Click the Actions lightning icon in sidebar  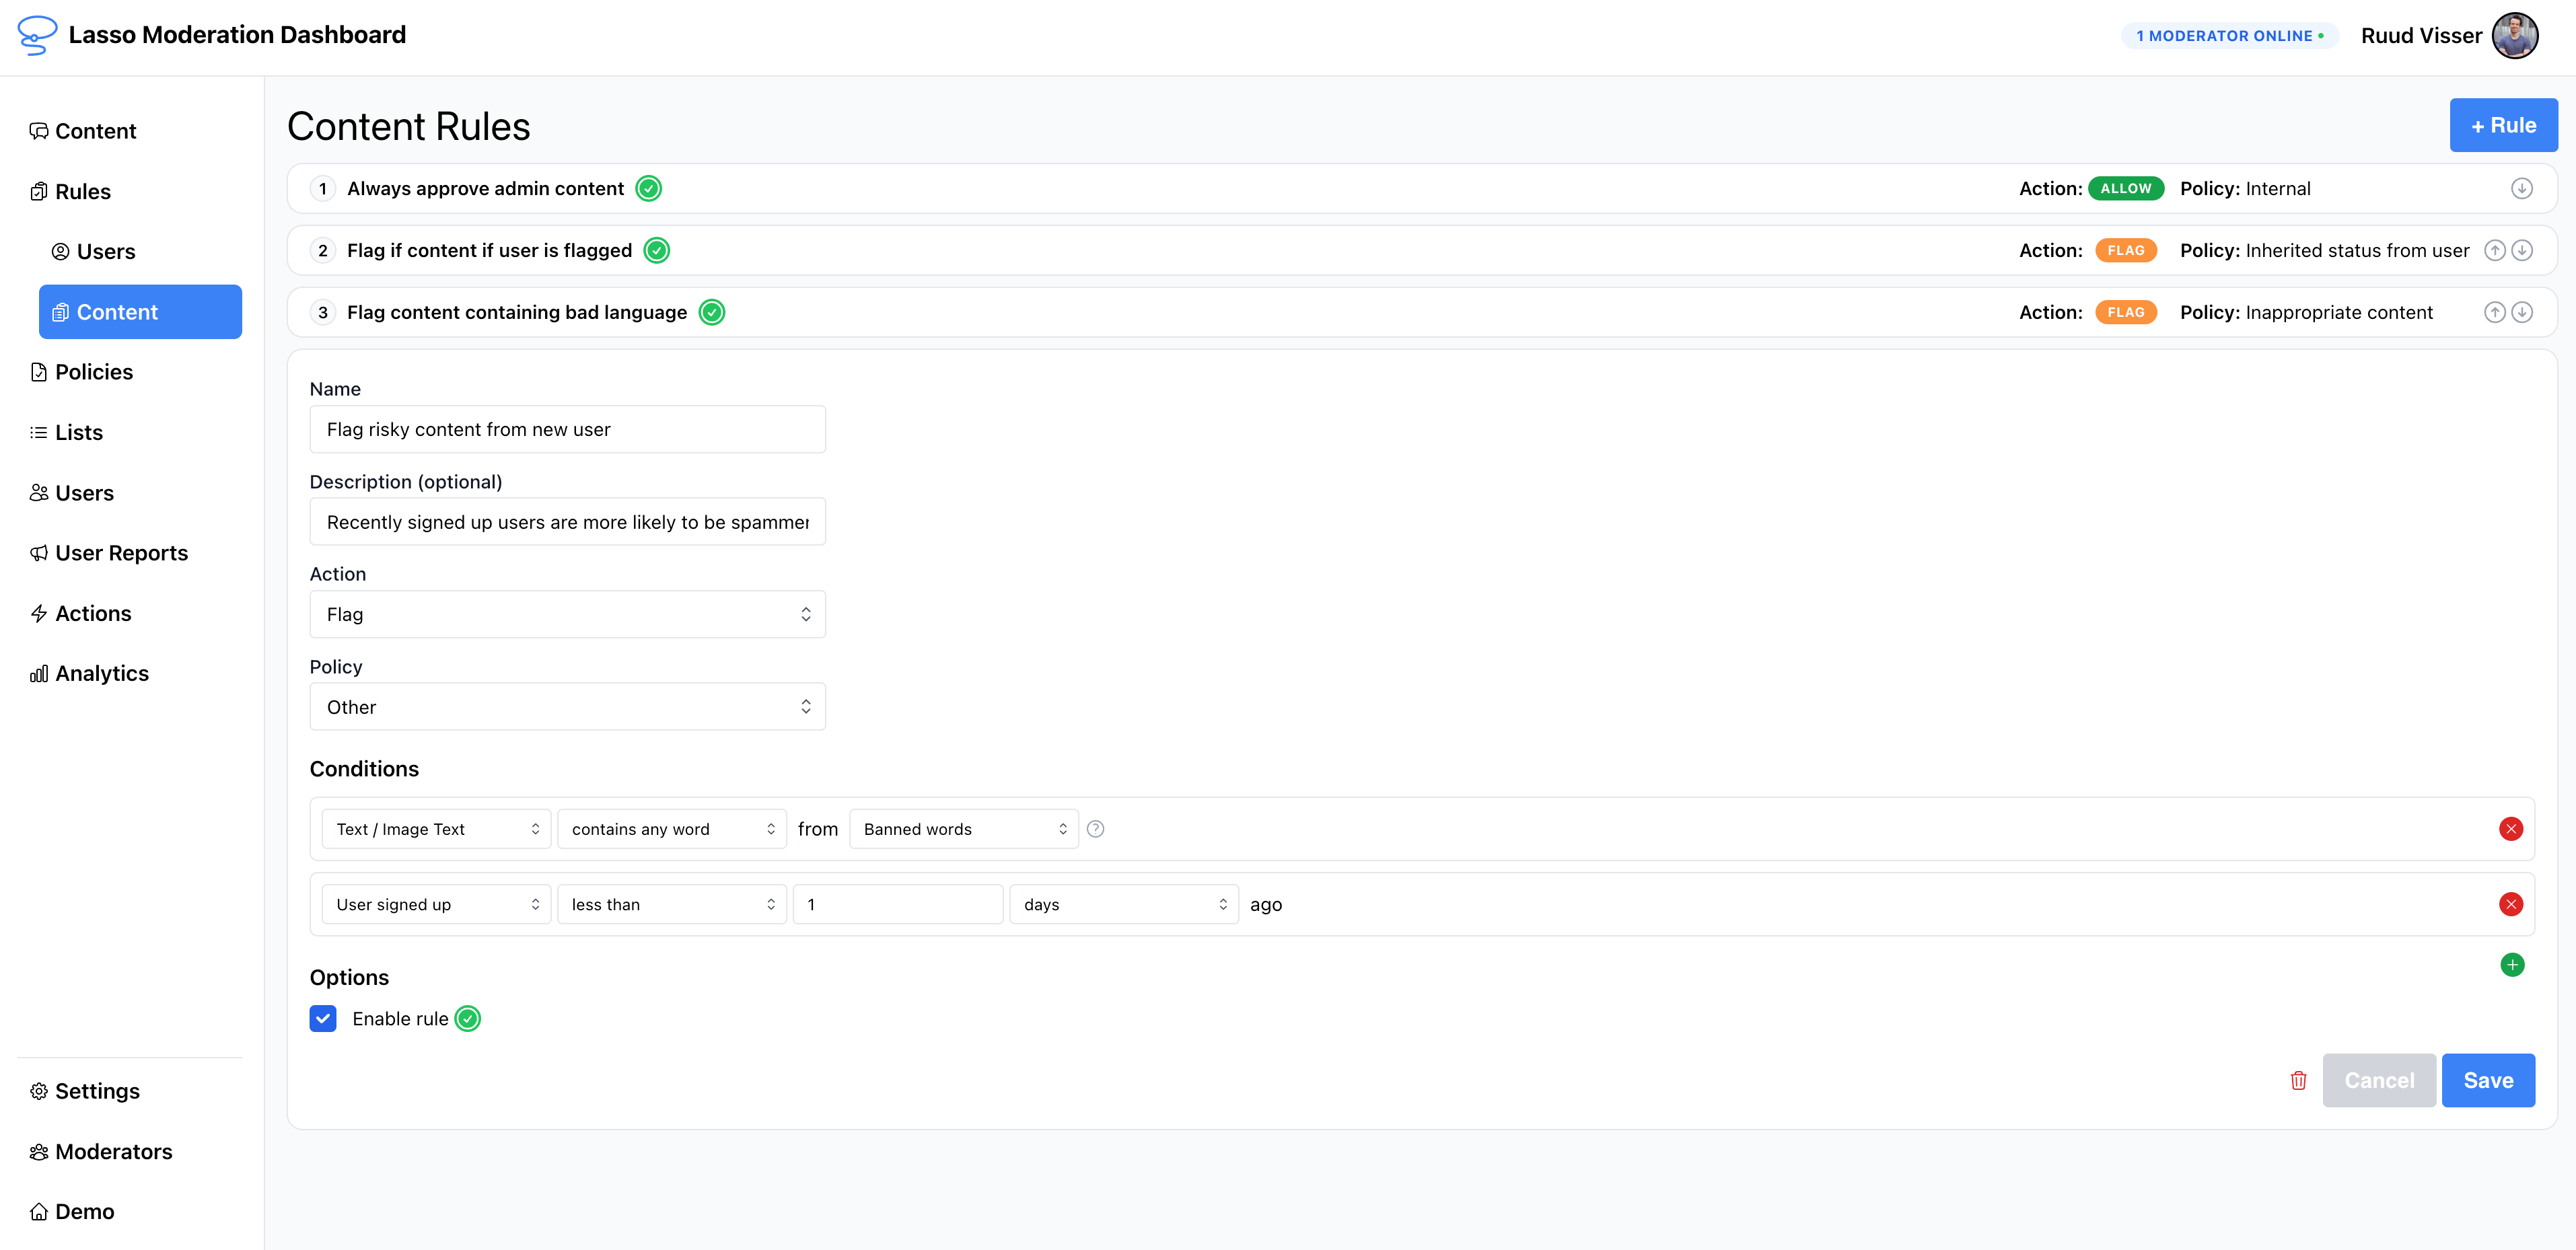[39, 612]
